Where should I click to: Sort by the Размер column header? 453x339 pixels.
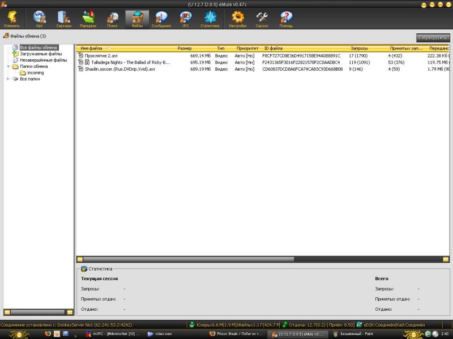(185, 49)
